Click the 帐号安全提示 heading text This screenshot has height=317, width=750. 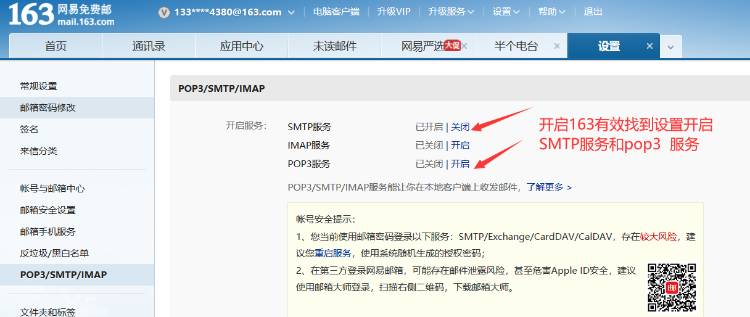pos(326,220)
